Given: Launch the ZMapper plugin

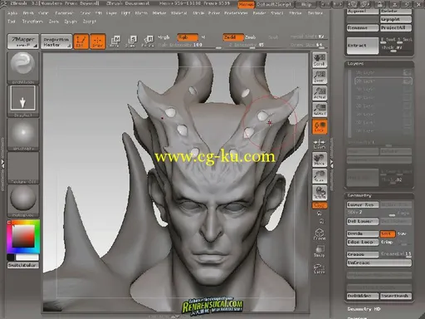Looking at the screenshot, I should (23, 42).
